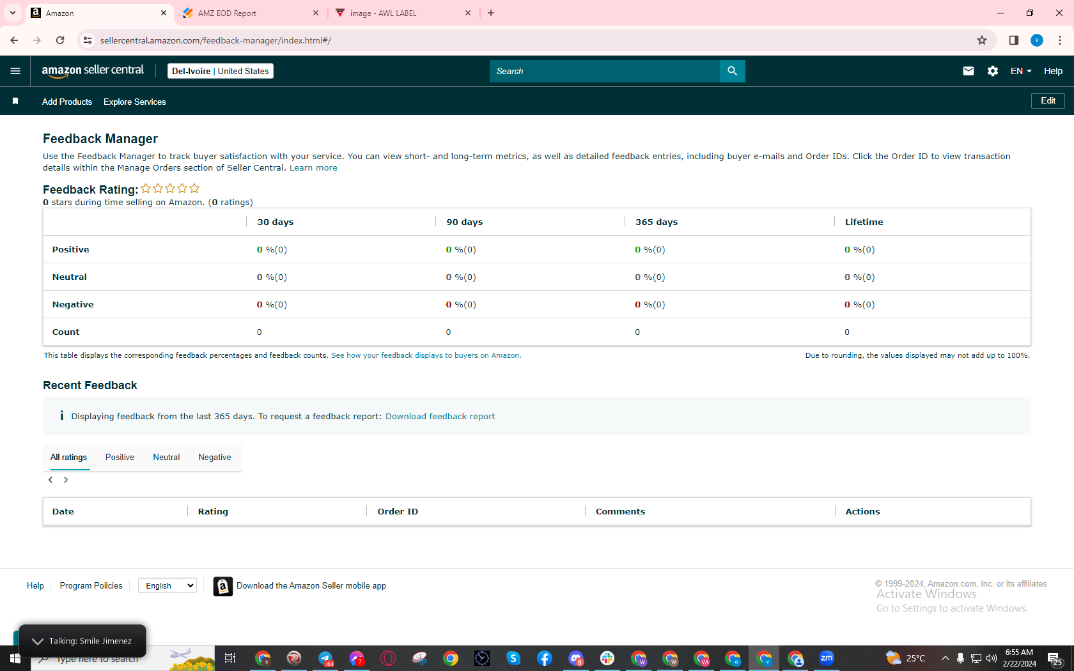Open the settings gear in Seller Central
This screenshot has height=671, width=1074.
pyautogui.click(x=993, y=71)
